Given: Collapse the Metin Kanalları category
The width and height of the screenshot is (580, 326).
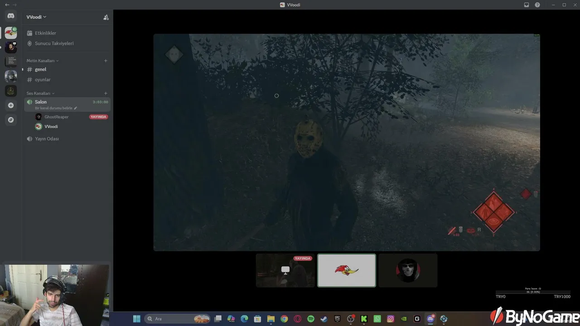Looking at the screenshot, I should pos(42,61).
